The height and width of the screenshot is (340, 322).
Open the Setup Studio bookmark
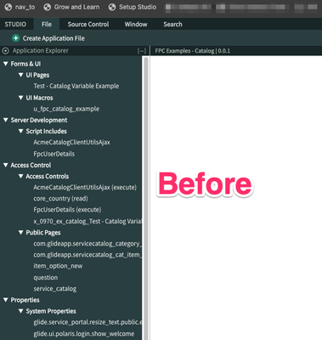(x=138, y=7)
